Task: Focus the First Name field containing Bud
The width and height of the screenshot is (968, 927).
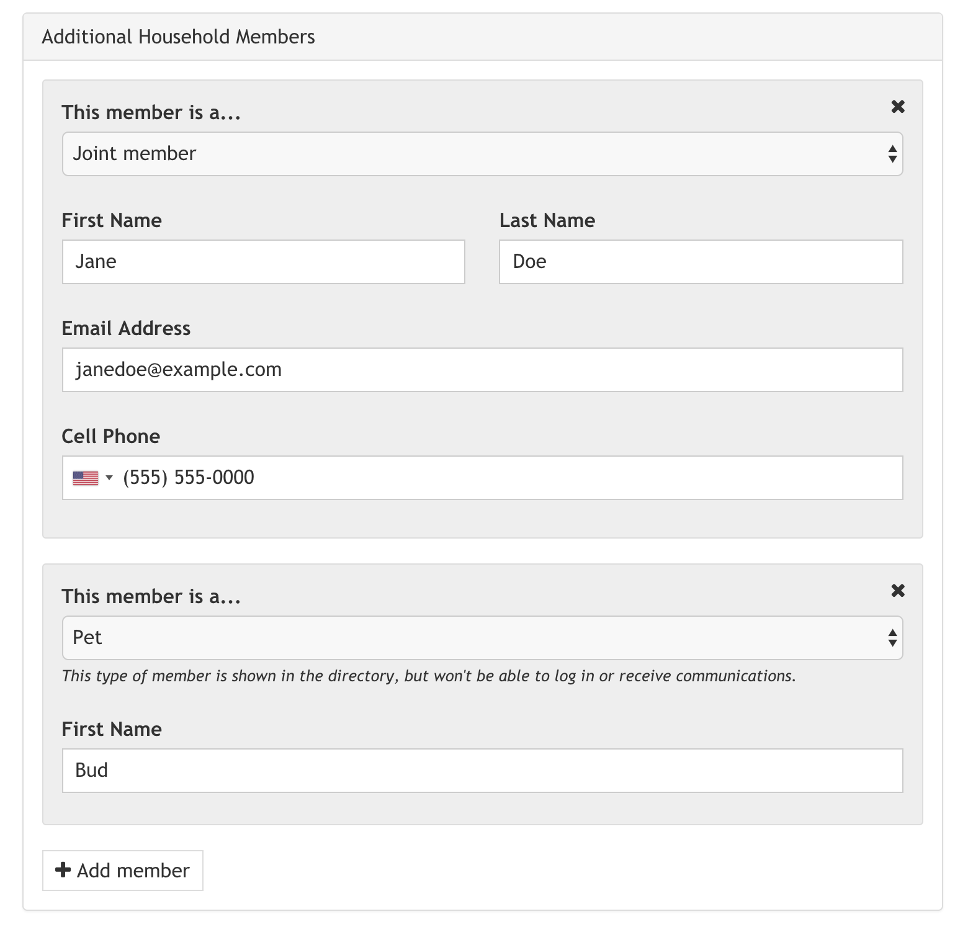Action: pos(482,771)
